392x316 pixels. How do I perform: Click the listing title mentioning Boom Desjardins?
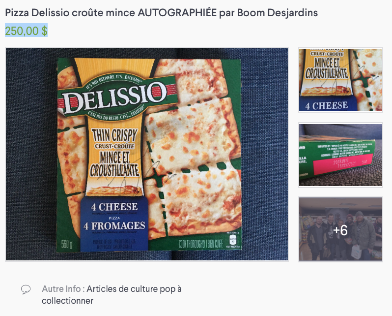161,12
